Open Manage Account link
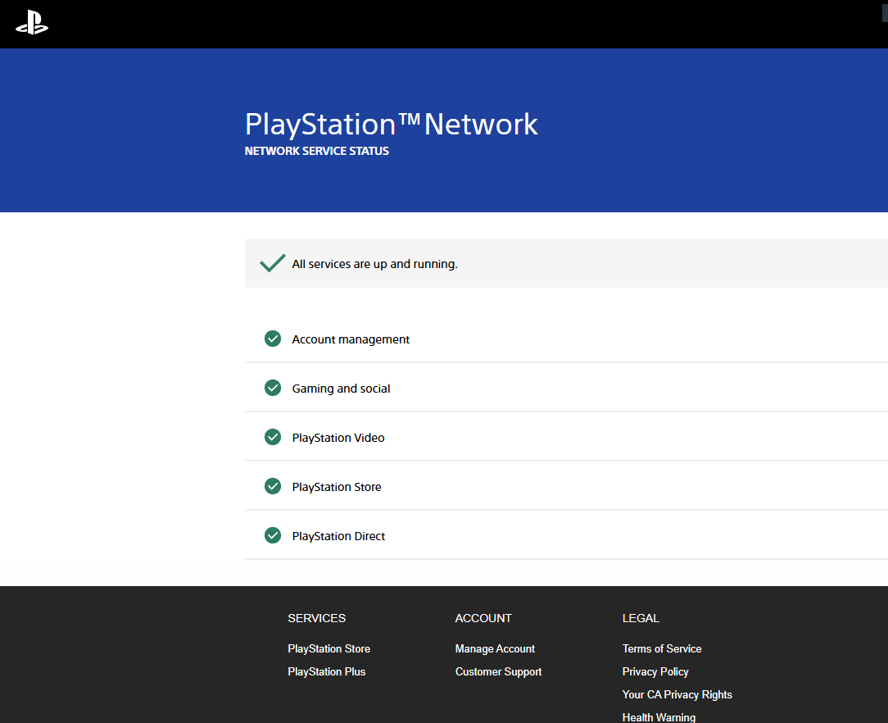The height and width of the screenshot is (723, 888). point(495,648)
